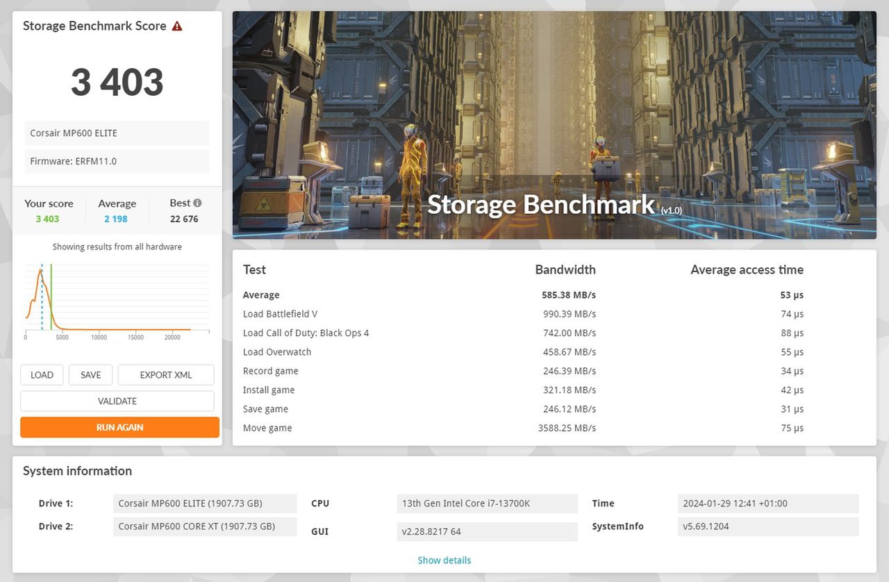This screenshot has width=889, height=582.
Task: Click the 3588.25 MB/s bandwidth value
Action: (567, 428)
